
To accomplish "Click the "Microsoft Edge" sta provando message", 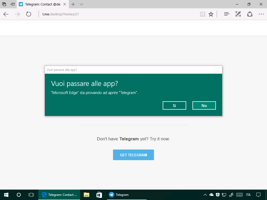I will (x=94, y=93).
